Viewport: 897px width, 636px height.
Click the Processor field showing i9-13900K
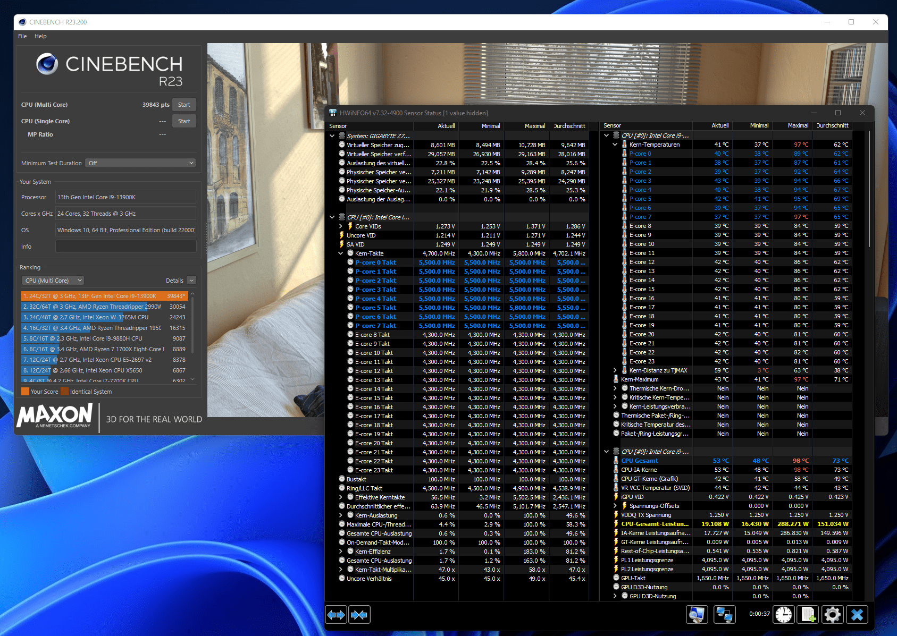click(126, 197)
